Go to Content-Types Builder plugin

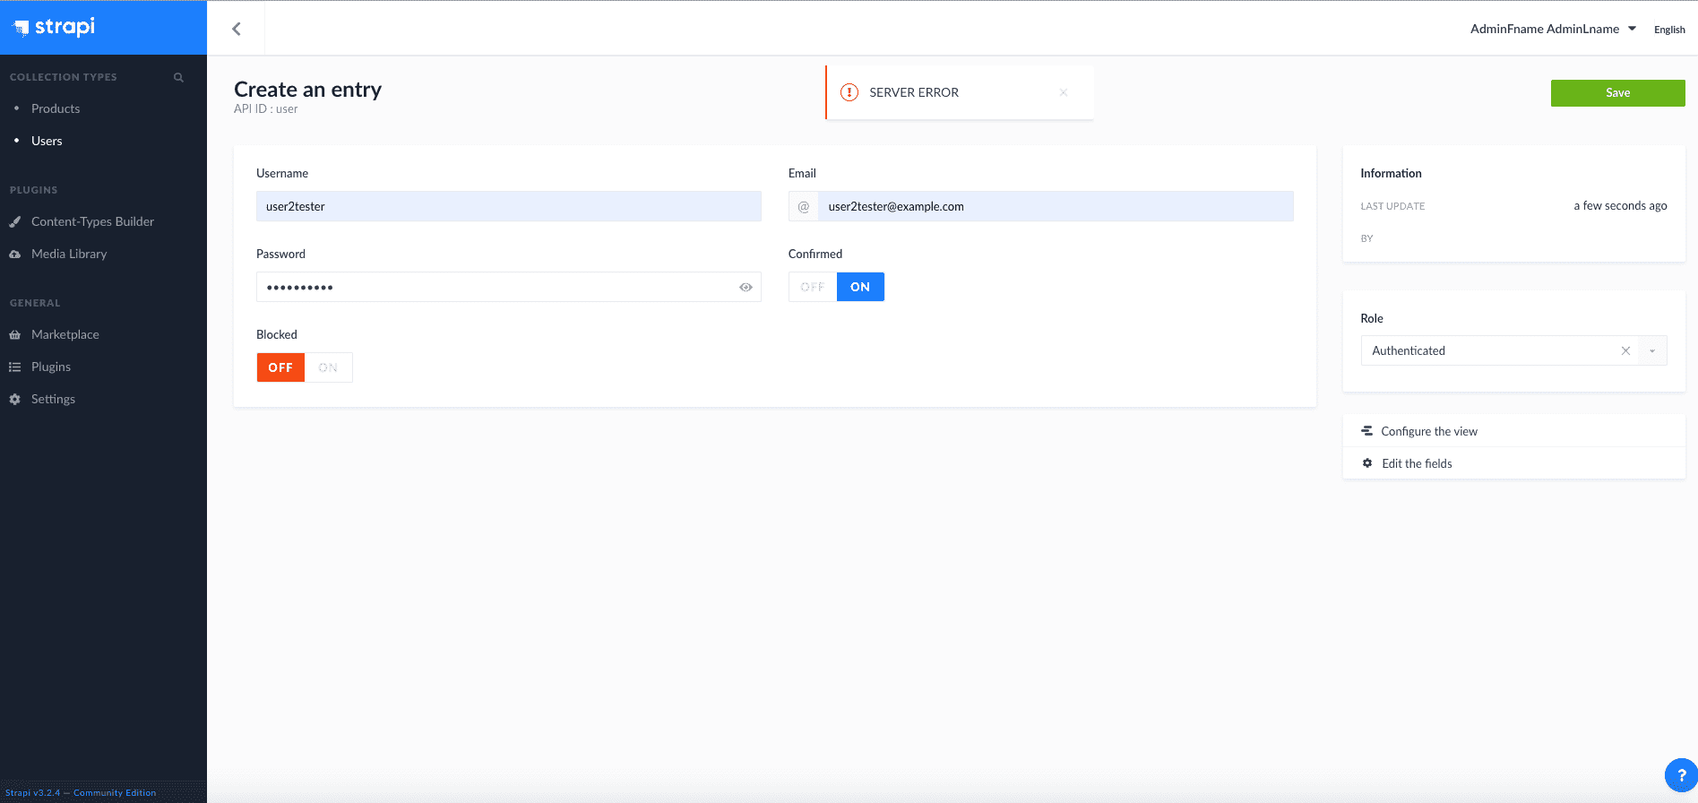point(92,221)
